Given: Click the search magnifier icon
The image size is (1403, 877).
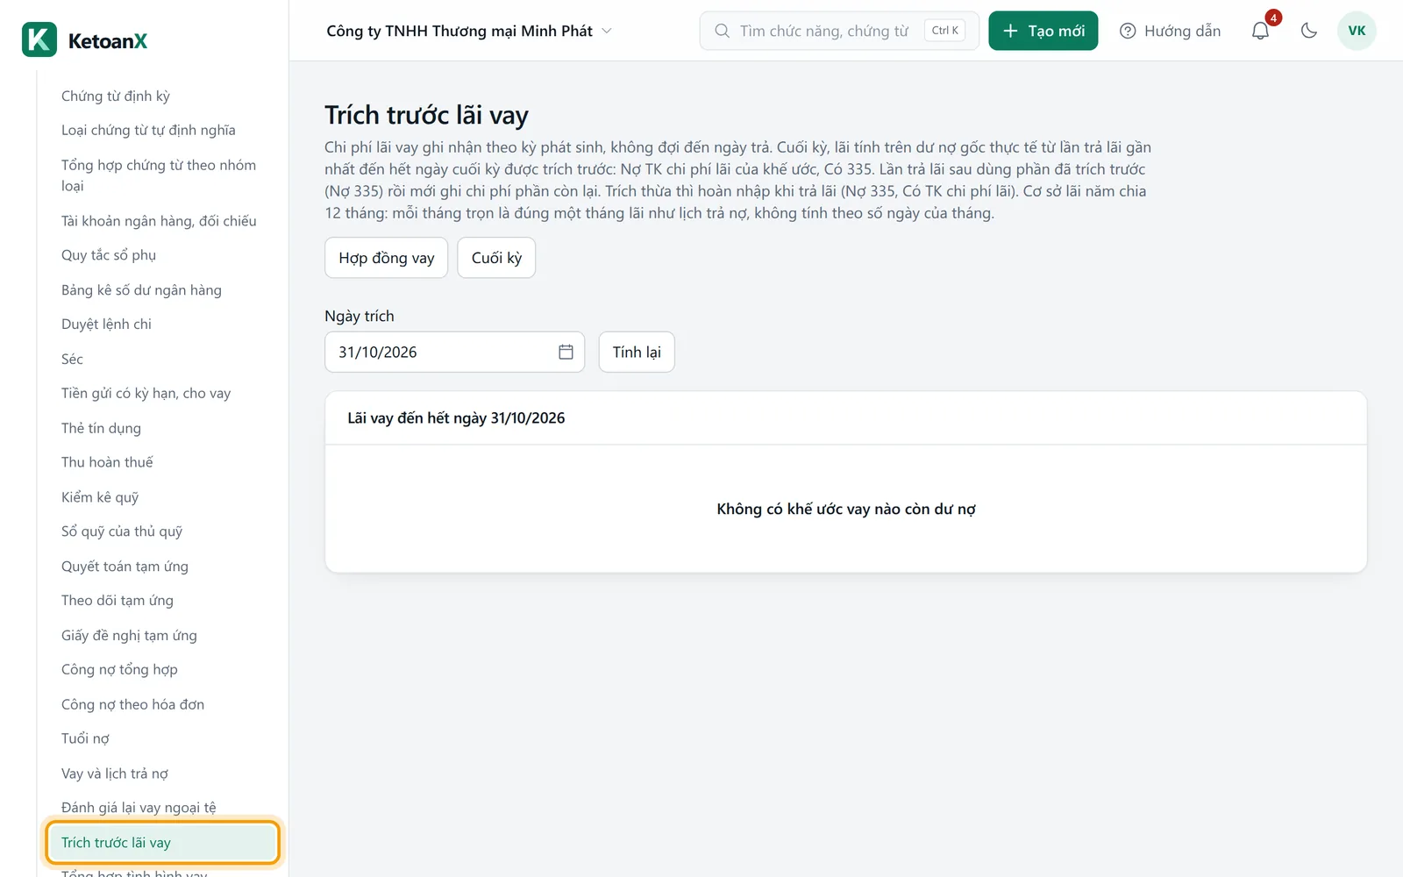Looking at the screenshot, I should [x=722, y=31].
